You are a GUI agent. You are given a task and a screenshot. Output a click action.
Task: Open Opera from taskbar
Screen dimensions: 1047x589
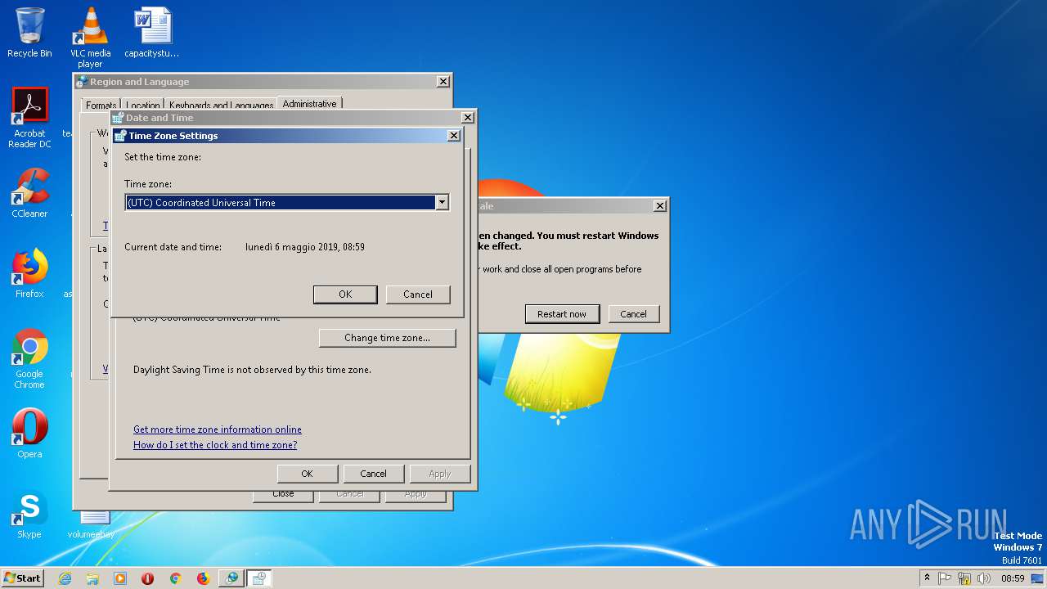click(x=148, y=578)
